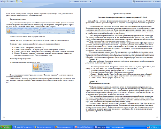The width and height of the screenshot is (161, 129).
Task: Open the folder 'Вид и печать докум...' taskbar item
Action: point(43,127)
